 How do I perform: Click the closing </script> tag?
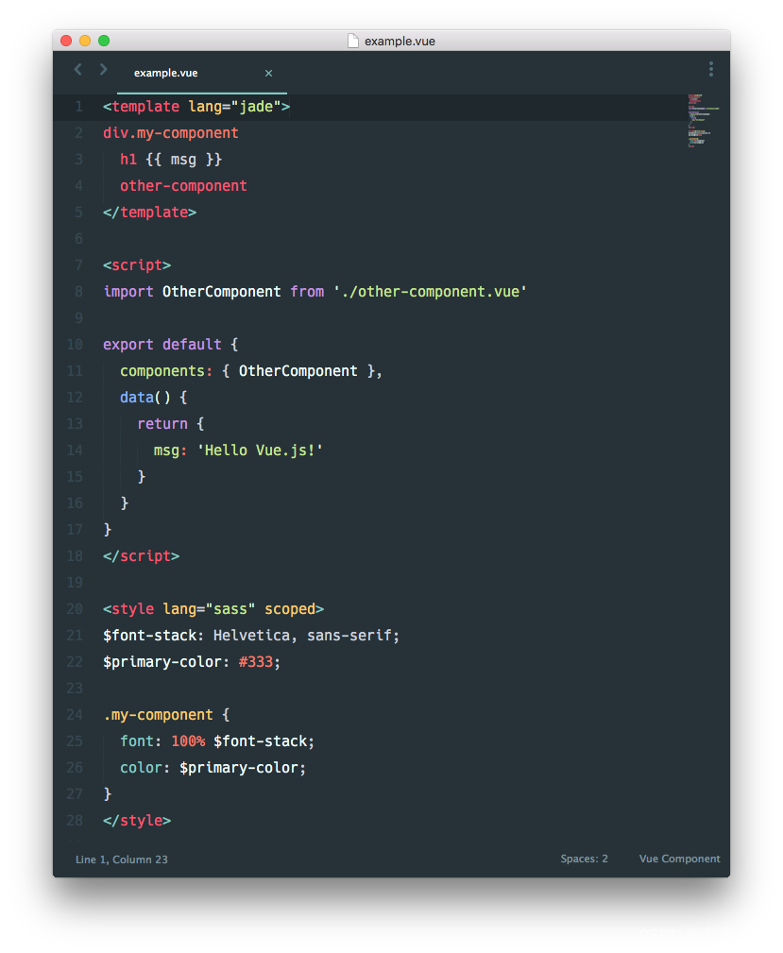pos(141,556)
